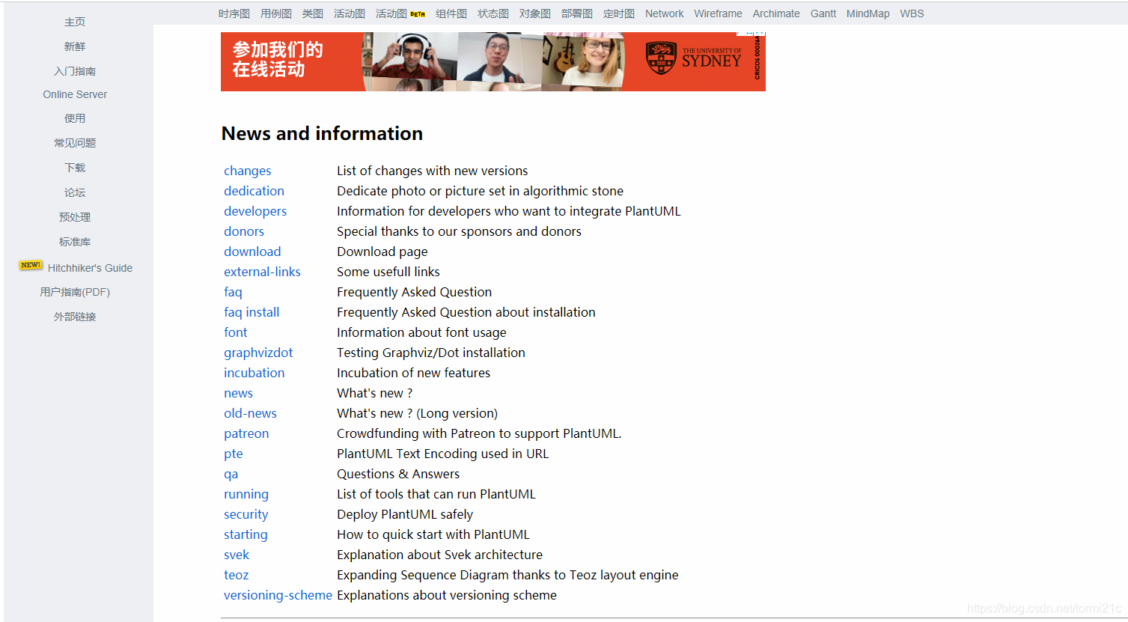Screen dimensions: 1128x622
Task: Open the 对象图 menu item
Action: 535,13
